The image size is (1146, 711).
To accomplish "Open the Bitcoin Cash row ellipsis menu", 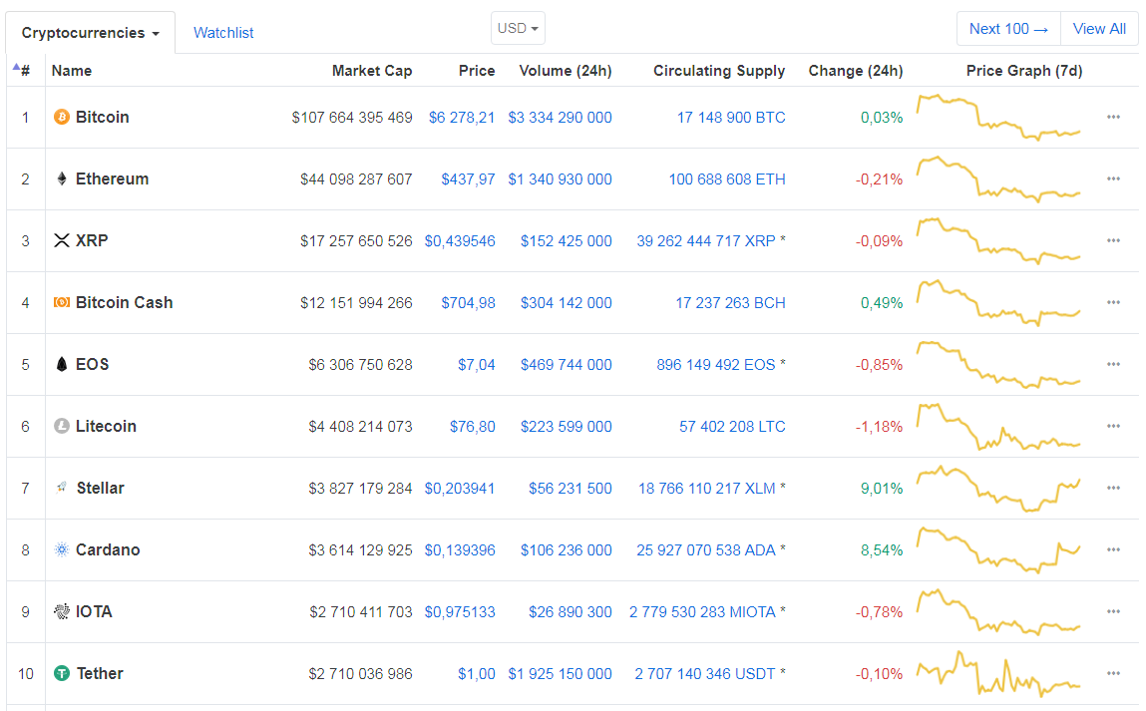I will (x=1113, y=302).
